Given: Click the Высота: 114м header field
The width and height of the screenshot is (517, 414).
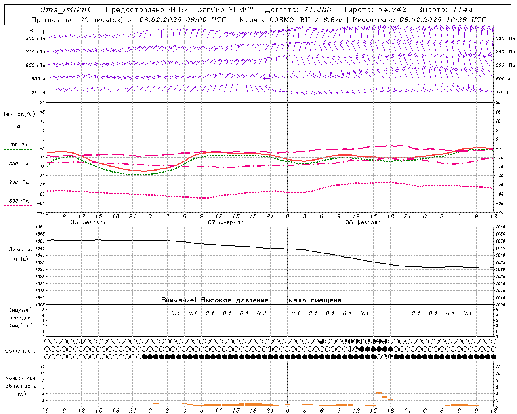Looking at the screenshot, I should (445, 10).
